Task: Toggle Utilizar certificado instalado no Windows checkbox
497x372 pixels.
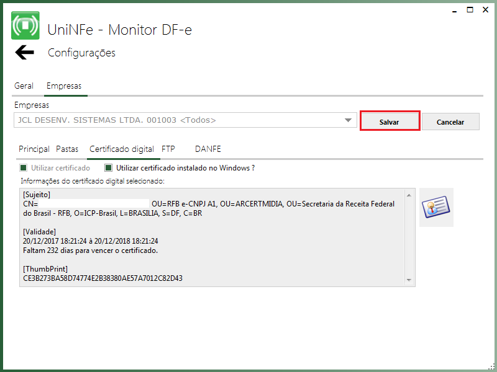Action: [108, 167]
